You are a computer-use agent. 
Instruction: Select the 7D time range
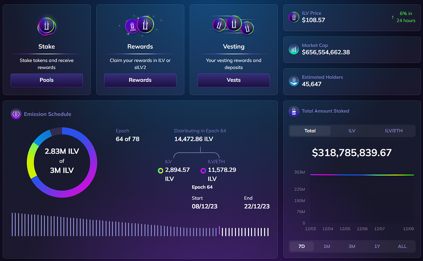click(302, 246)
